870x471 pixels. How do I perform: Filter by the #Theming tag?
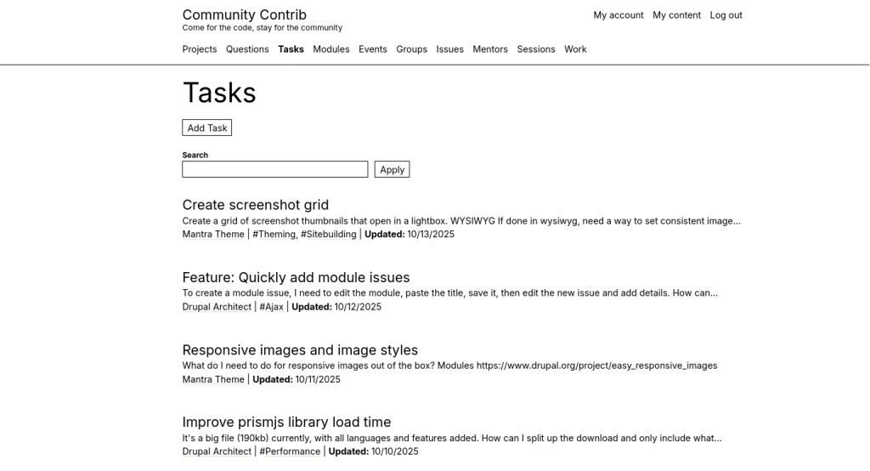tap(274, 235)
